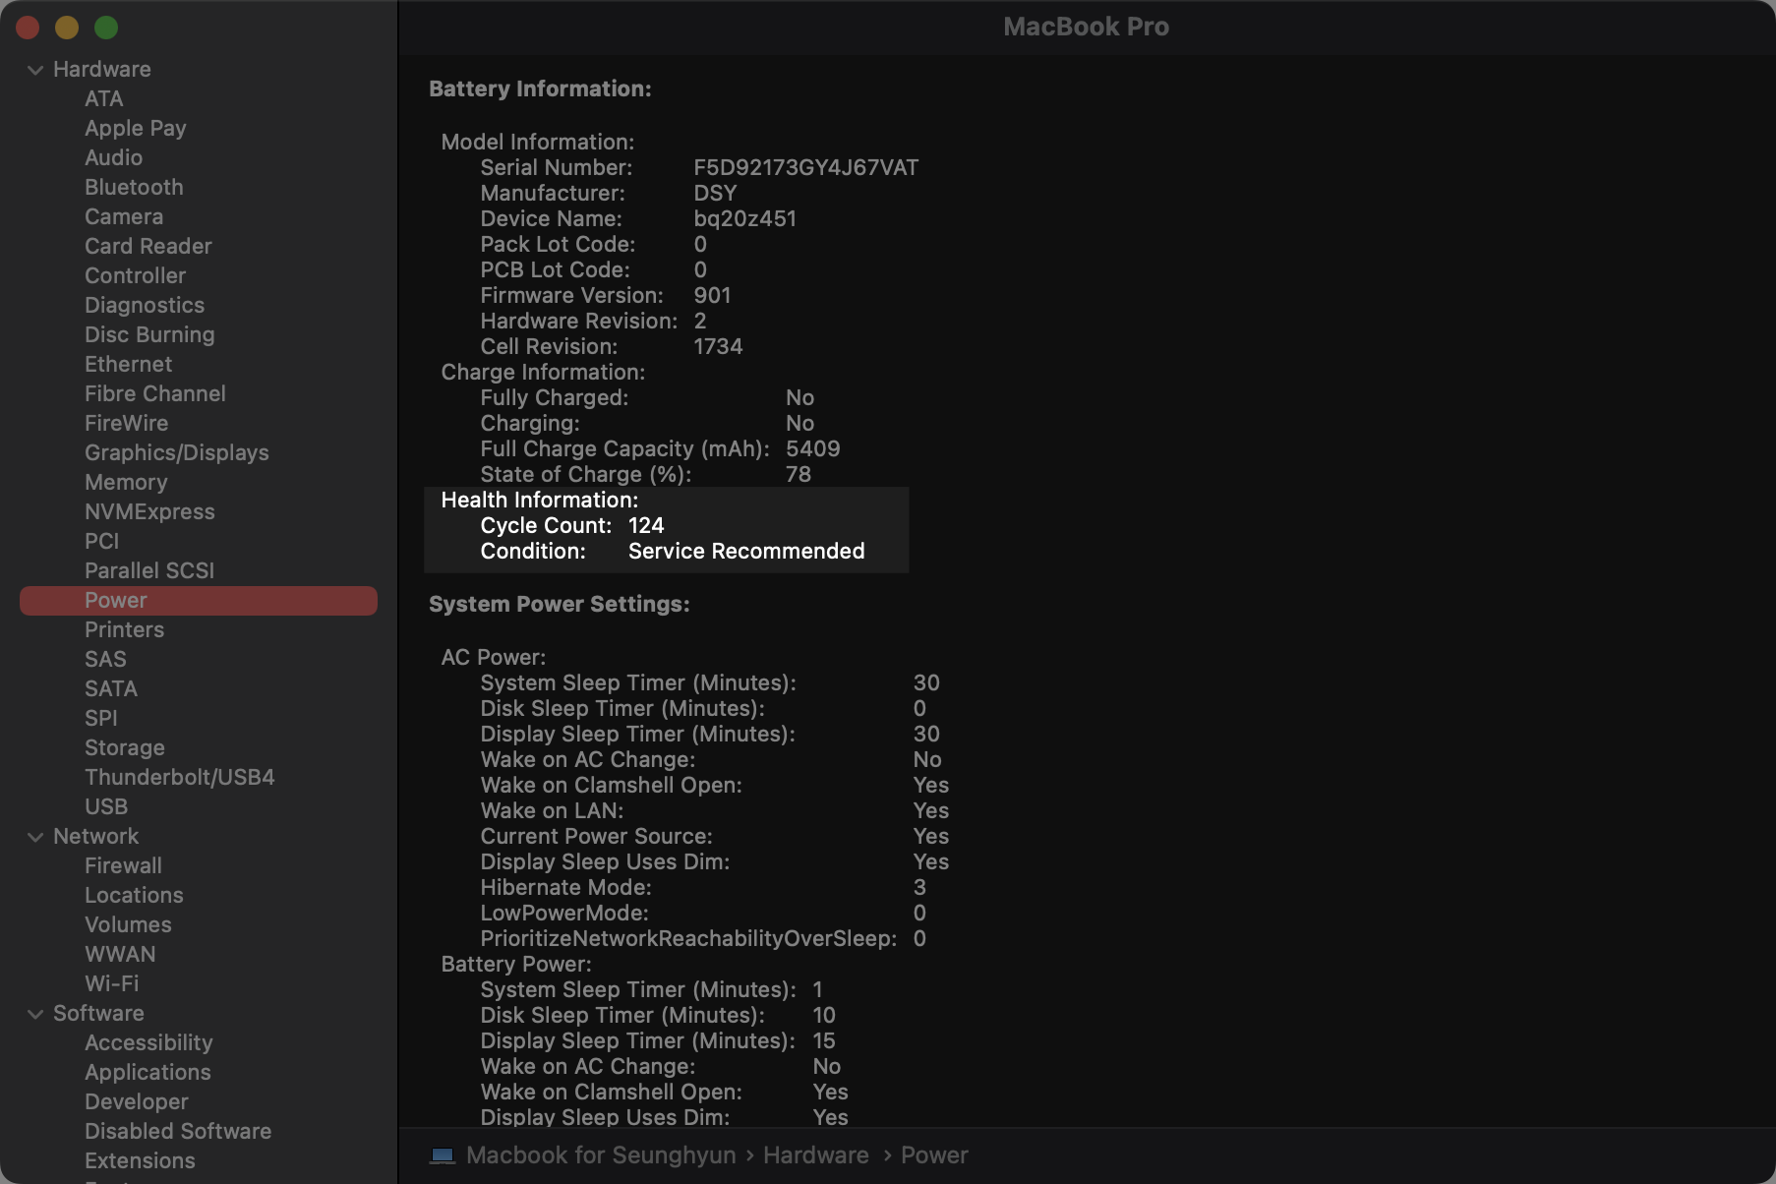
Task: Select Disabled Software entry
Action: click(178, 1131)
